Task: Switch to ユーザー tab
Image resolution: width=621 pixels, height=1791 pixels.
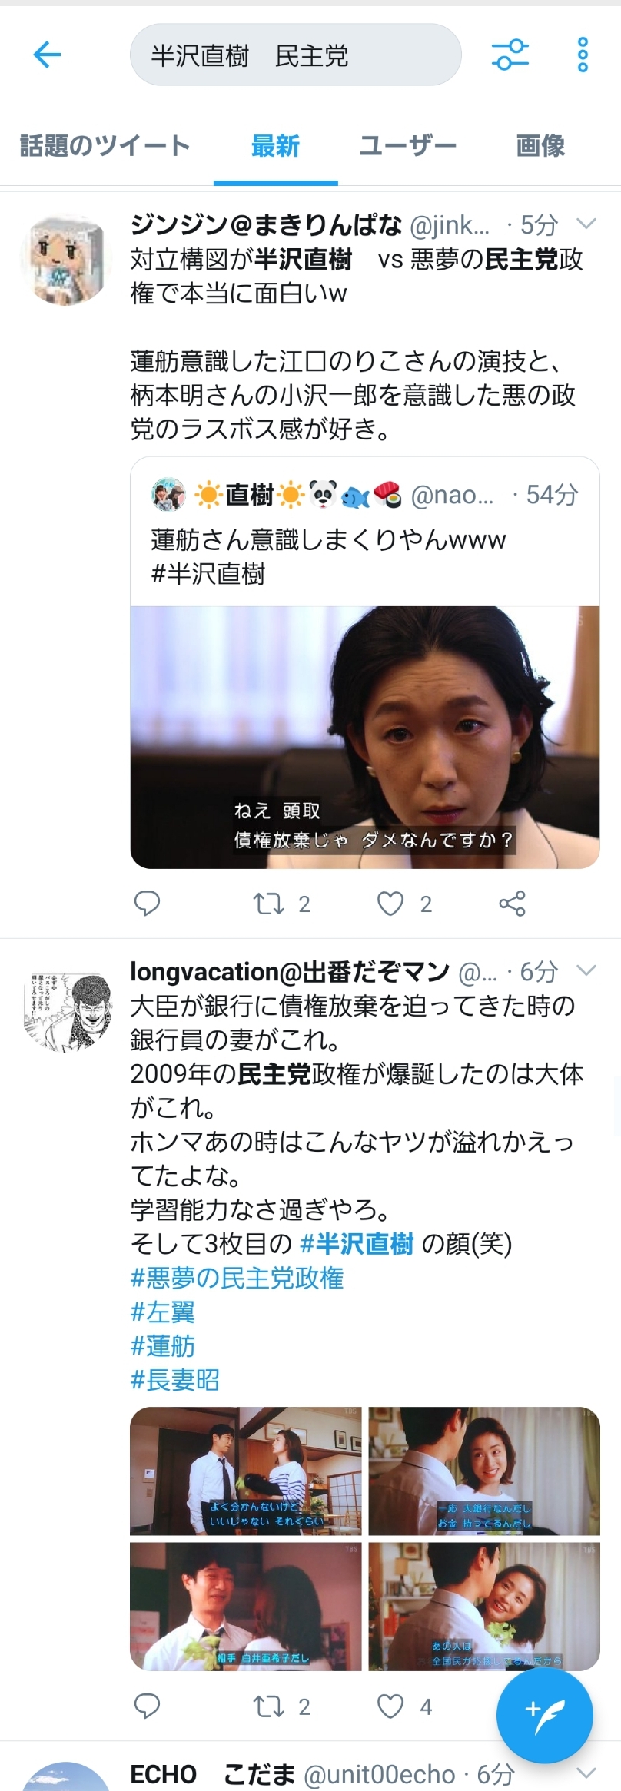Action: pyautogui.click(x=408, y=145)
